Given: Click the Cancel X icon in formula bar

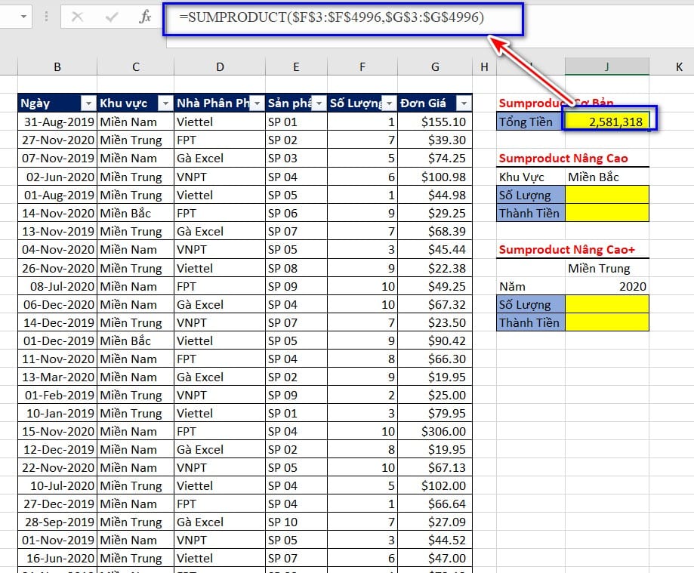Looking at the screenshot, I should pos(77,17).
